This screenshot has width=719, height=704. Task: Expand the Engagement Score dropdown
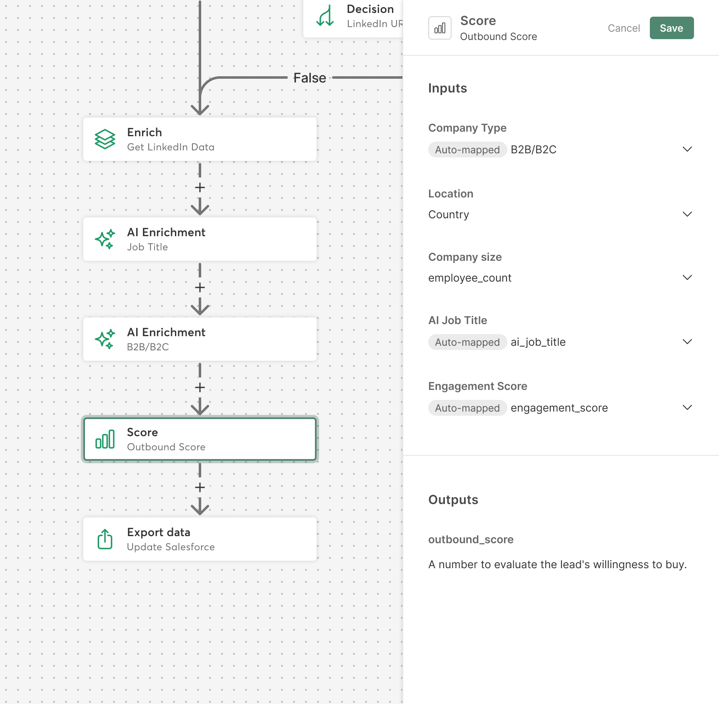pos(687,407)
